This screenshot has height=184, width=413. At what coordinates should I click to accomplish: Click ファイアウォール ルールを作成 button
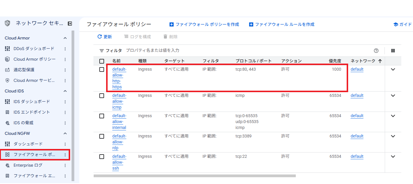[282, 24]
